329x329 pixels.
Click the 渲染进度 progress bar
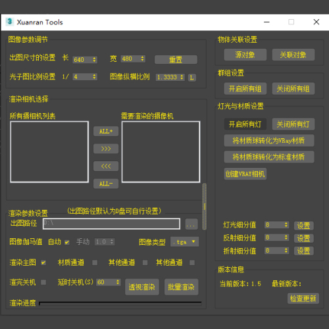click(120, 303)
